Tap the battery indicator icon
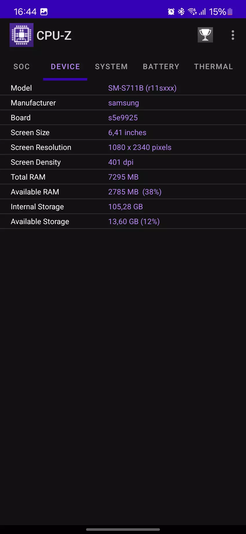Screen dimensions: 246x534 pyautogui.click(x=230, y=12)
